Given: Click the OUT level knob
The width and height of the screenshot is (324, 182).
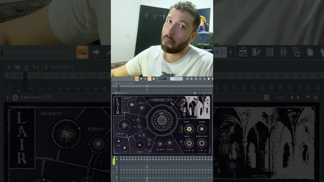Looking at the screenshot, I should (139, 127).
